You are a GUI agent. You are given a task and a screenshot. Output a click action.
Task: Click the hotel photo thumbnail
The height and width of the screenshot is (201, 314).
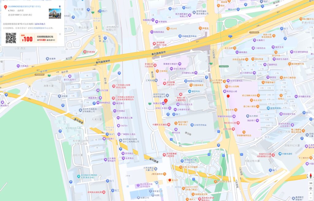(55, 13)
